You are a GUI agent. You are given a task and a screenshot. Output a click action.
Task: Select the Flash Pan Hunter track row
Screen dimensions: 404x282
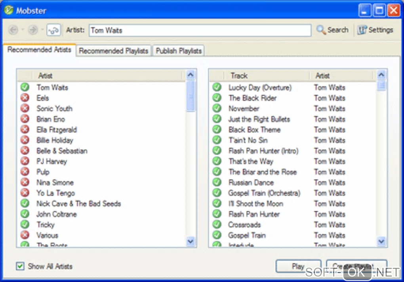click(x=293, y=214)
